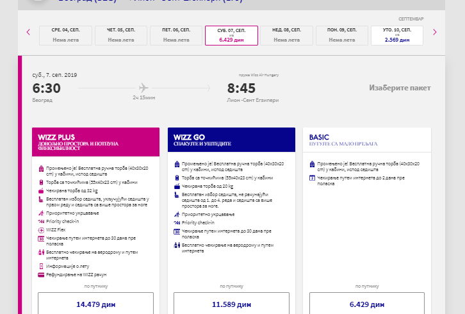Click airport check-in icon in WIZZ PLUS
Screen dimensions: 465x314
point(41,252)
